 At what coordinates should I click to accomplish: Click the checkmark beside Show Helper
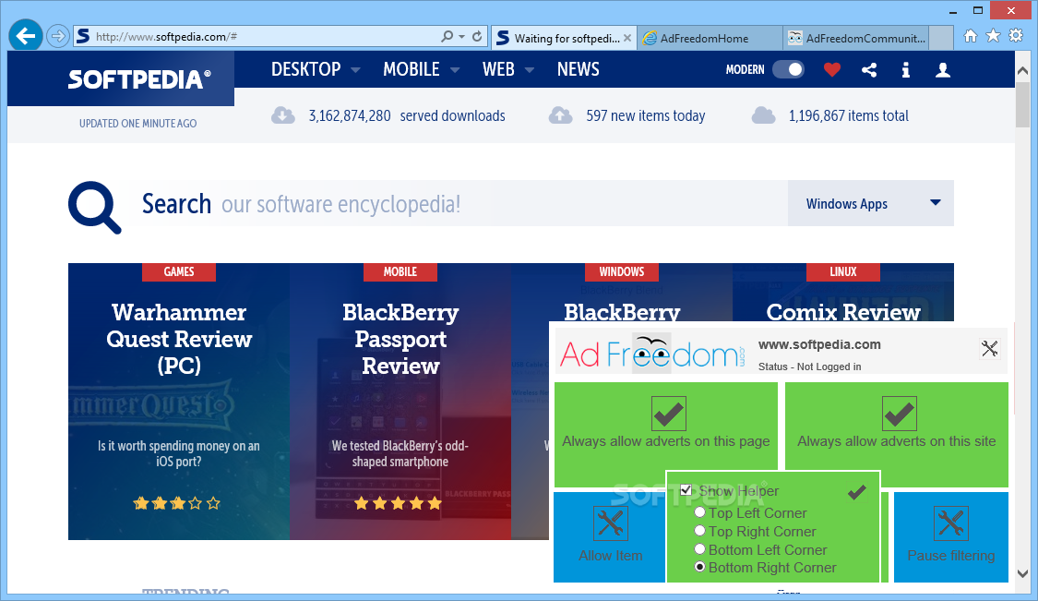[x=856, y=492]
